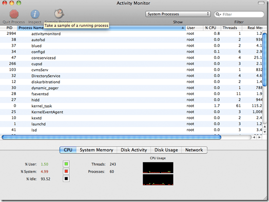Select the launchd process row
The width and height of the screenshot is (269, 202).
tap(131, 124)
